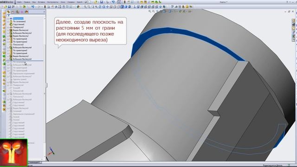This screenshot has height=167, width=297.
Task: Expand the Бобышка-Вытянуть3 tree node
Action: tap(8, 33)
